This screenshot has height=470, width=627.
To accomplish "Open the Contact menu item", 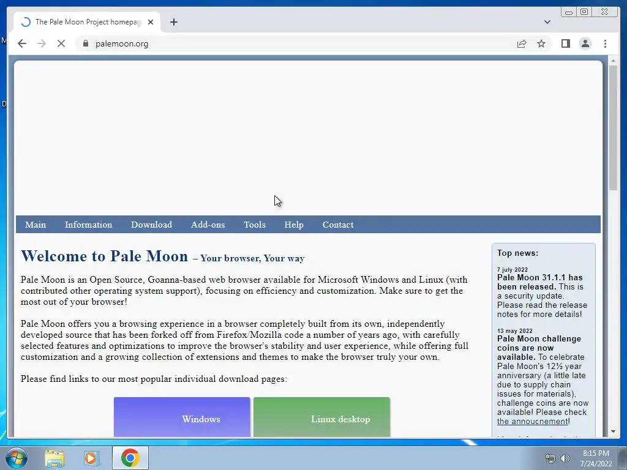I will coord(338,225).
